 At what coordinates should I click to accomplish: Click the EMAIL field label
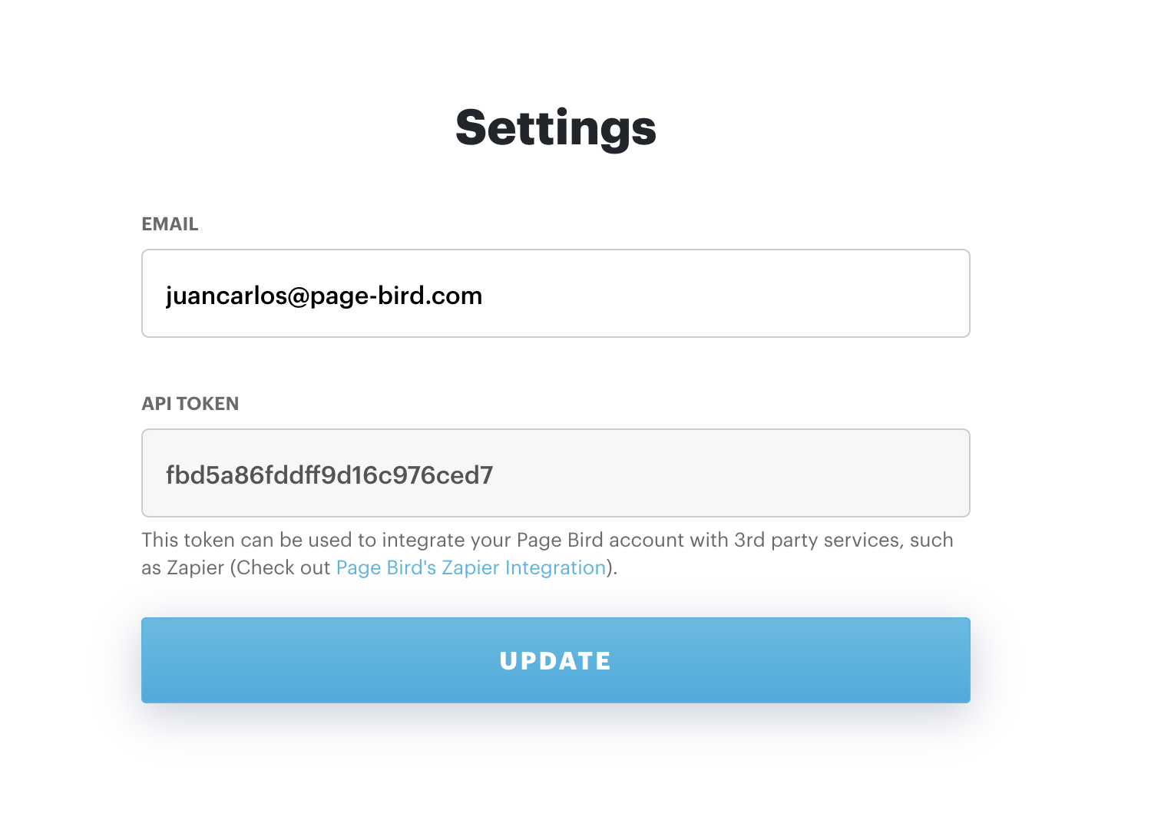(x=170, y=224)
